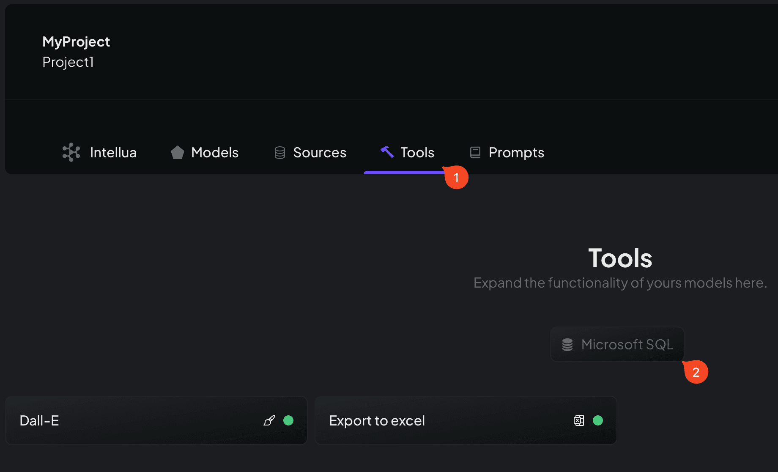
Task: Go to the Prompts tab label
Action: point(516,153)
